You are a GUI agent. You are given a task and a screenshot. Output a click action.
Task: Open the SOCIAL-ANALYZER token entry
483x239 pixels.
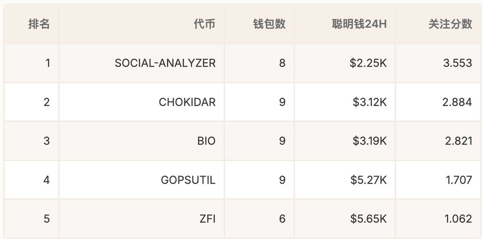165,63
